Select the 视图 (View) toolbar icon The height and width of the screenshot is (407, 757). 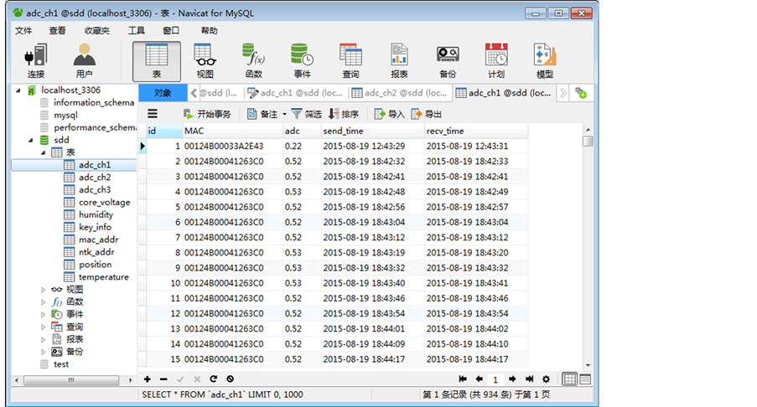point(205,61)
